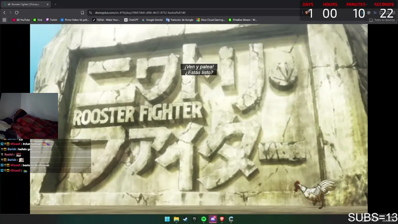Open the Kick bookmark
Screen dimensions: 398x224
pos(38,20)
